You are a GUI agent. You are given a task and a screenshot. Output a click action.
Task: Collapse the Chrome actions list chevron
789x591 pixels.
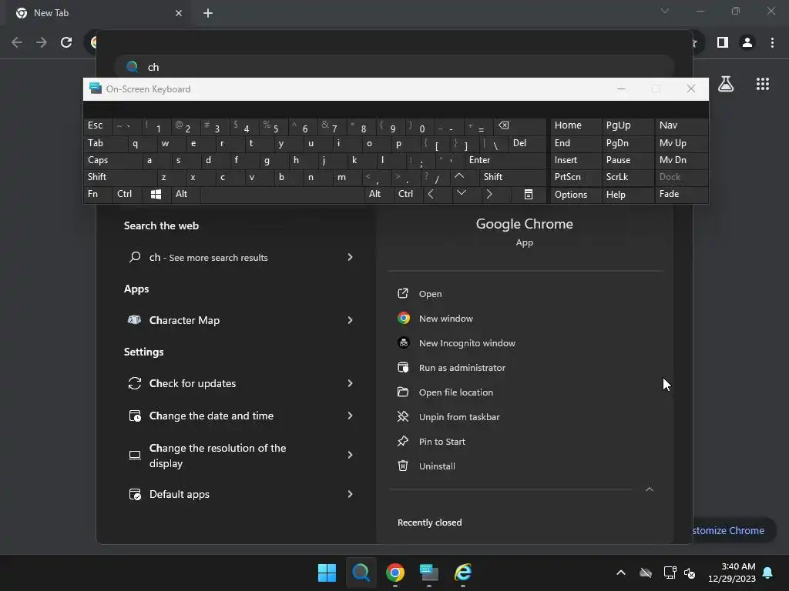coord(649,489)
